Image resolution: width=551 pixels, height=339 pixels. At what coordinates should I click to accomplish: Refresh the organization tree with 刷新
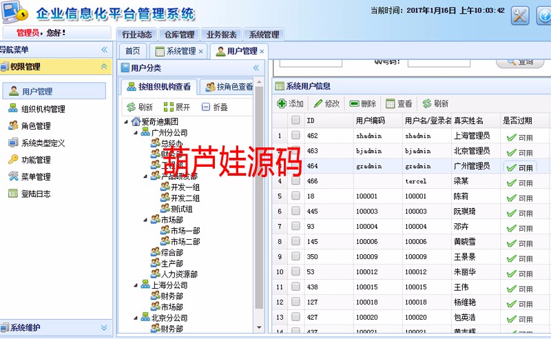click(x=140, y=107)
